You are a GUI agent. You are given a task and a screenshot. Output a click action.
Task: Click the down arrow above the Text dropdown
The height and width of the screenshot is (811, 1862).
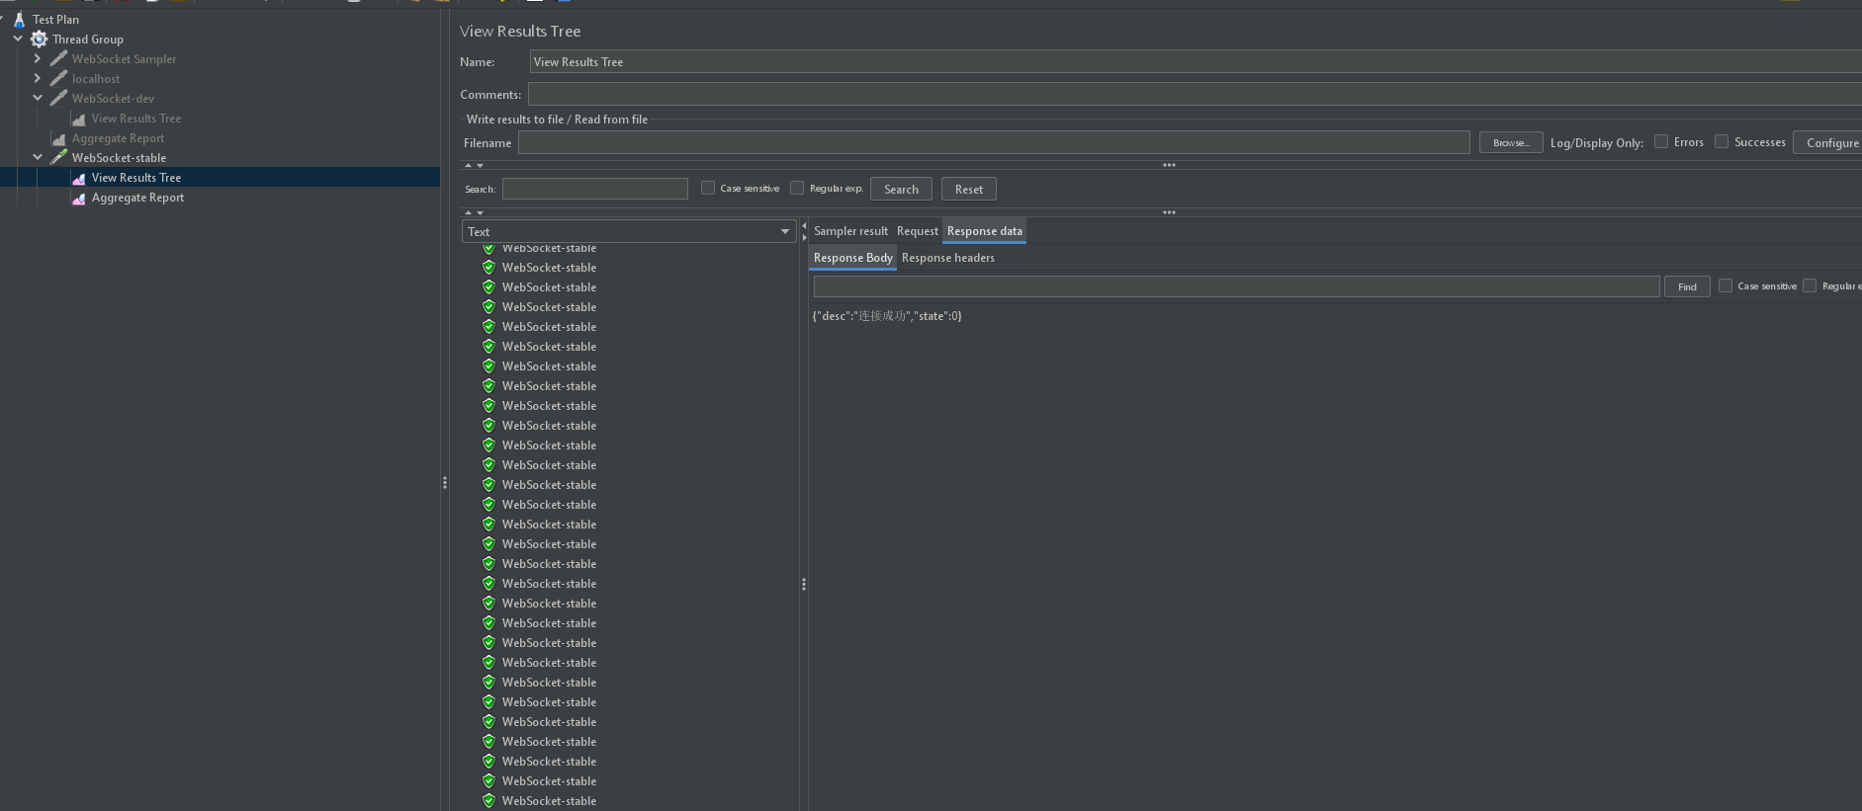[x=481, y=212]
